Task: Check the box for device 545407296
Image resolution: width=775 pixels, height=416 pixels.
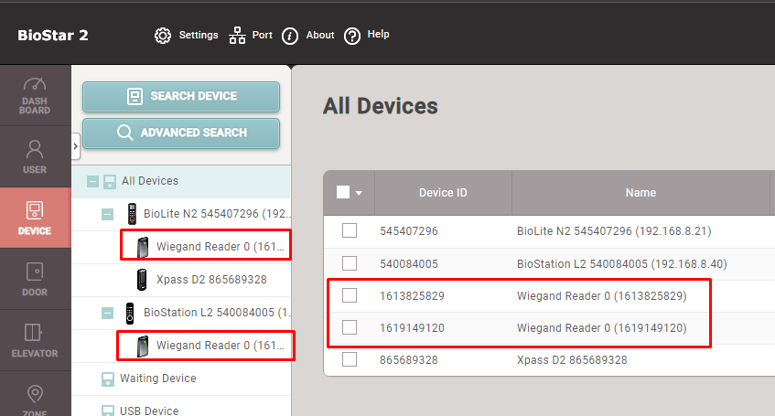Action: [350, 230]
